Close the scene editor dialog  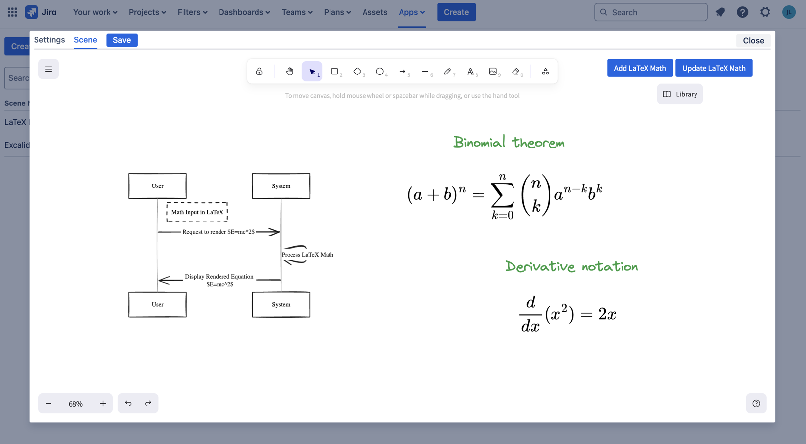753,41
